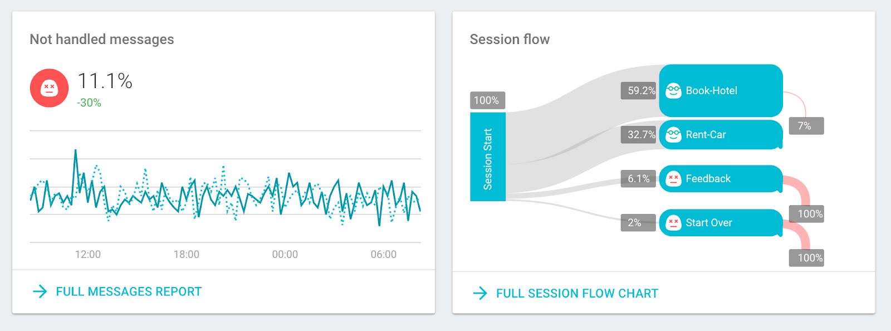The image size is (891, 331).
Task: Click the Feedback intent sad-face icon
Action: pyautogui.click(x=673, y=179)
